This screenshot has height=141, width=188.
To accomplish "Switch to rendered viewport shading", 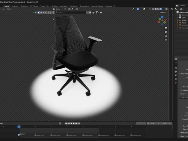I will pyautogui.click(x=161, y=9).
